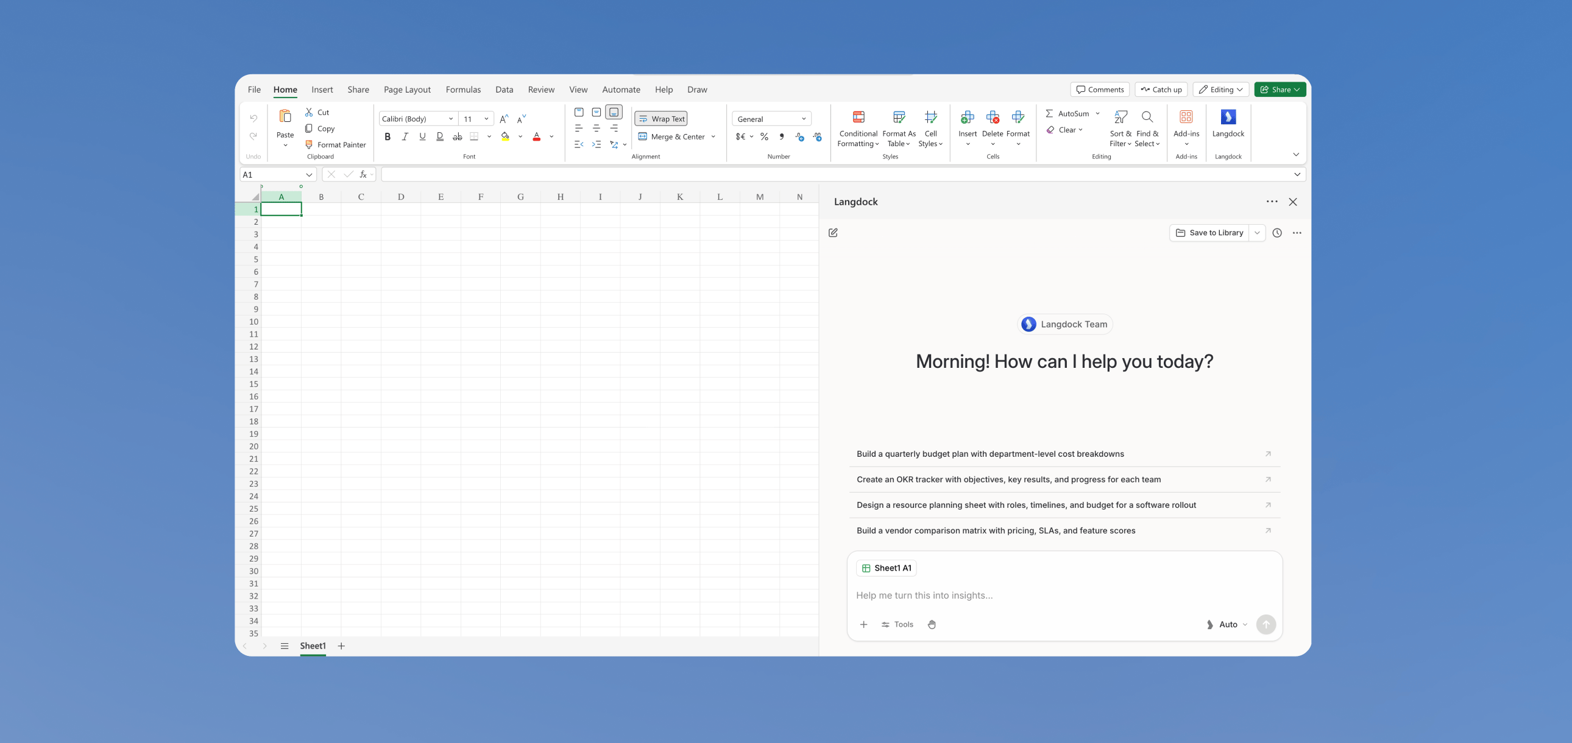Viewport: 1572px width, 743px height.
Task: Open the Auto model selector
Action: [x=1227, y=624]
